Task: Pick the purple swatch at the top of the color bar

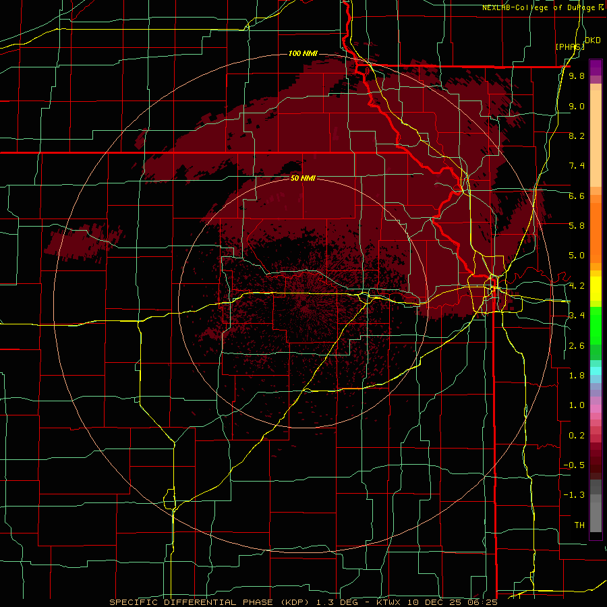Action: tap(596, 67)
